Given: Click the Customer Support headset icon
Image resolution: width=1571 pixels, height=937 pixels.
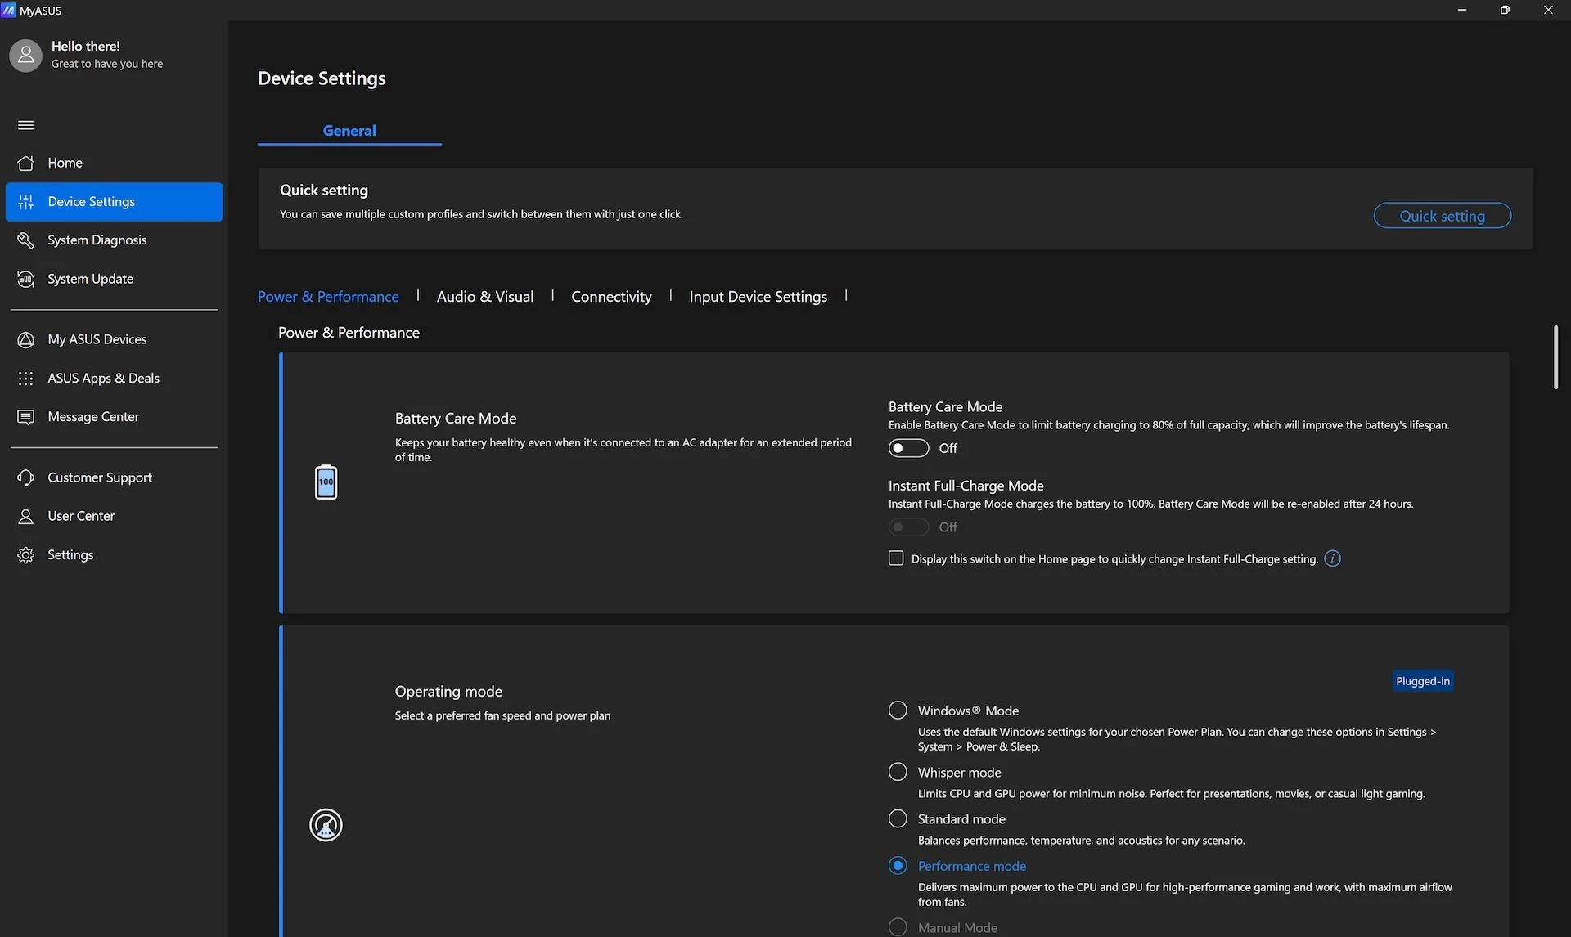Looking at the screenshot, I should (x=25, y=477).
